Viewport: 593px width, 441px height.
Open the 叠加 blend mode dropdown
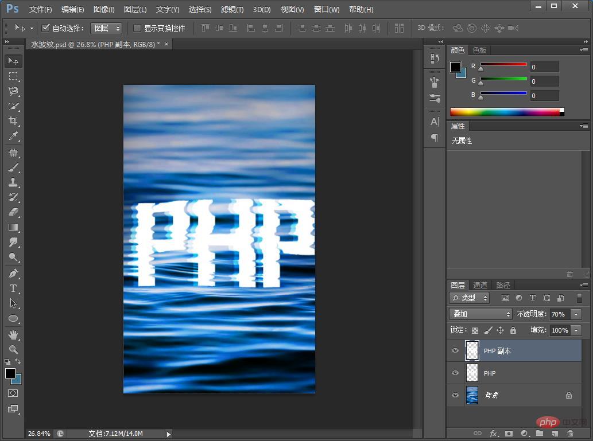coord(480,314)
